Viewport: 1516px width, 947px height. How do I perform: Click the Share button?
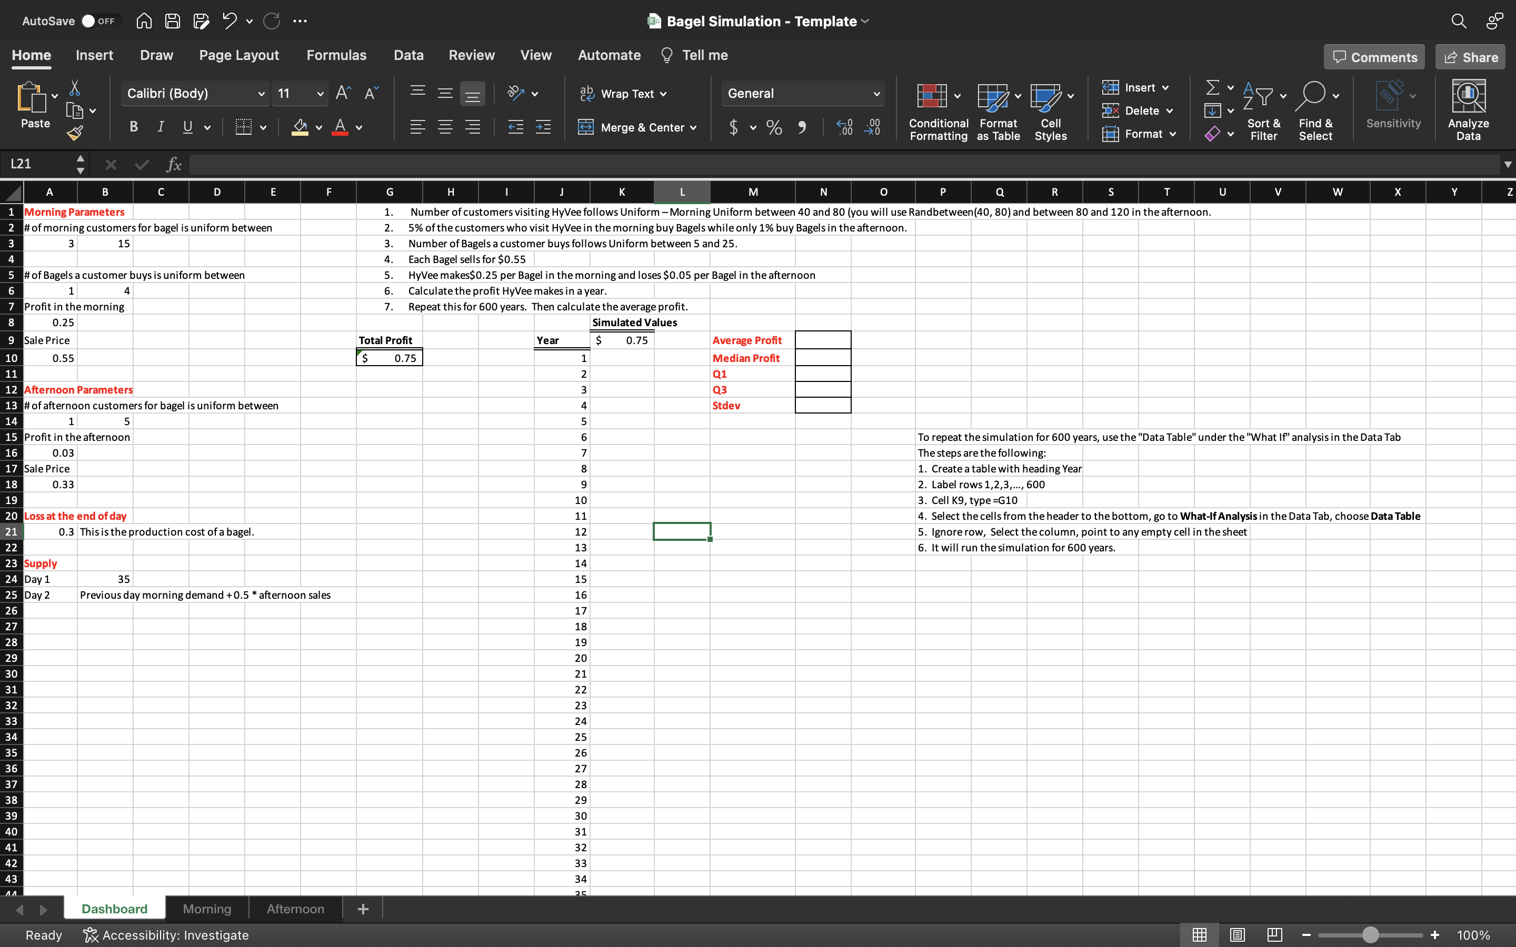(x=1470, y=58)
